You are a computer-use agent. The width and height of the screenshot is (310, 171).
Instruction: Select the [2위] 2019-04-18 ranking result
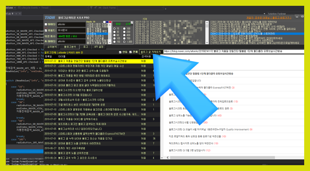[x=244, y=22]
